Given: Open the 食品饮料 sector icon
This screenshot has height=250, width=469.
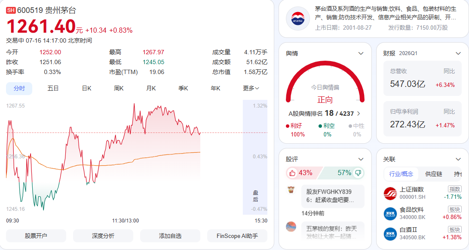Looking at the screenshot, I should click(x=390, y=213).
